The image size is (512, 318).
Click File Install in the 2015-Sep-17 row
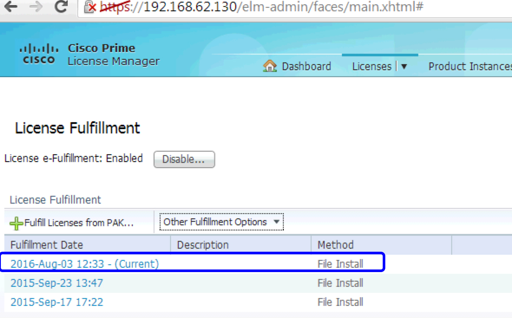340,302
